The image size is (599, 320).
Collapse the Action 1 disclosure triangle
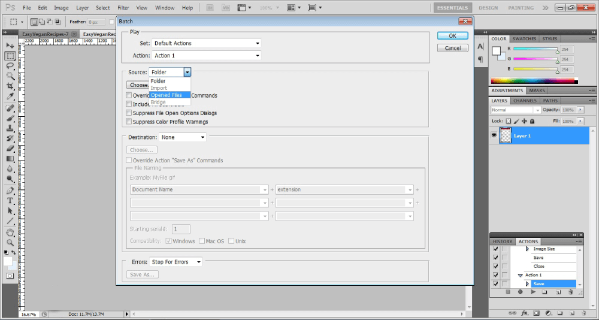520,275
